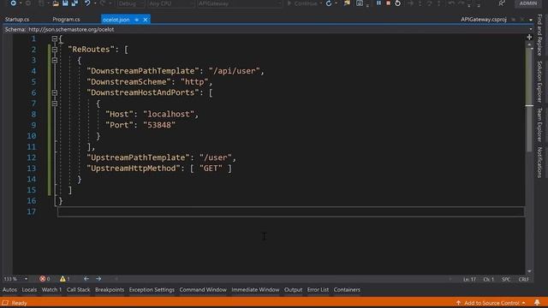Open the Any CPU platform dropdown
This screenshot has height=308, width=548.
click(171, 3)
